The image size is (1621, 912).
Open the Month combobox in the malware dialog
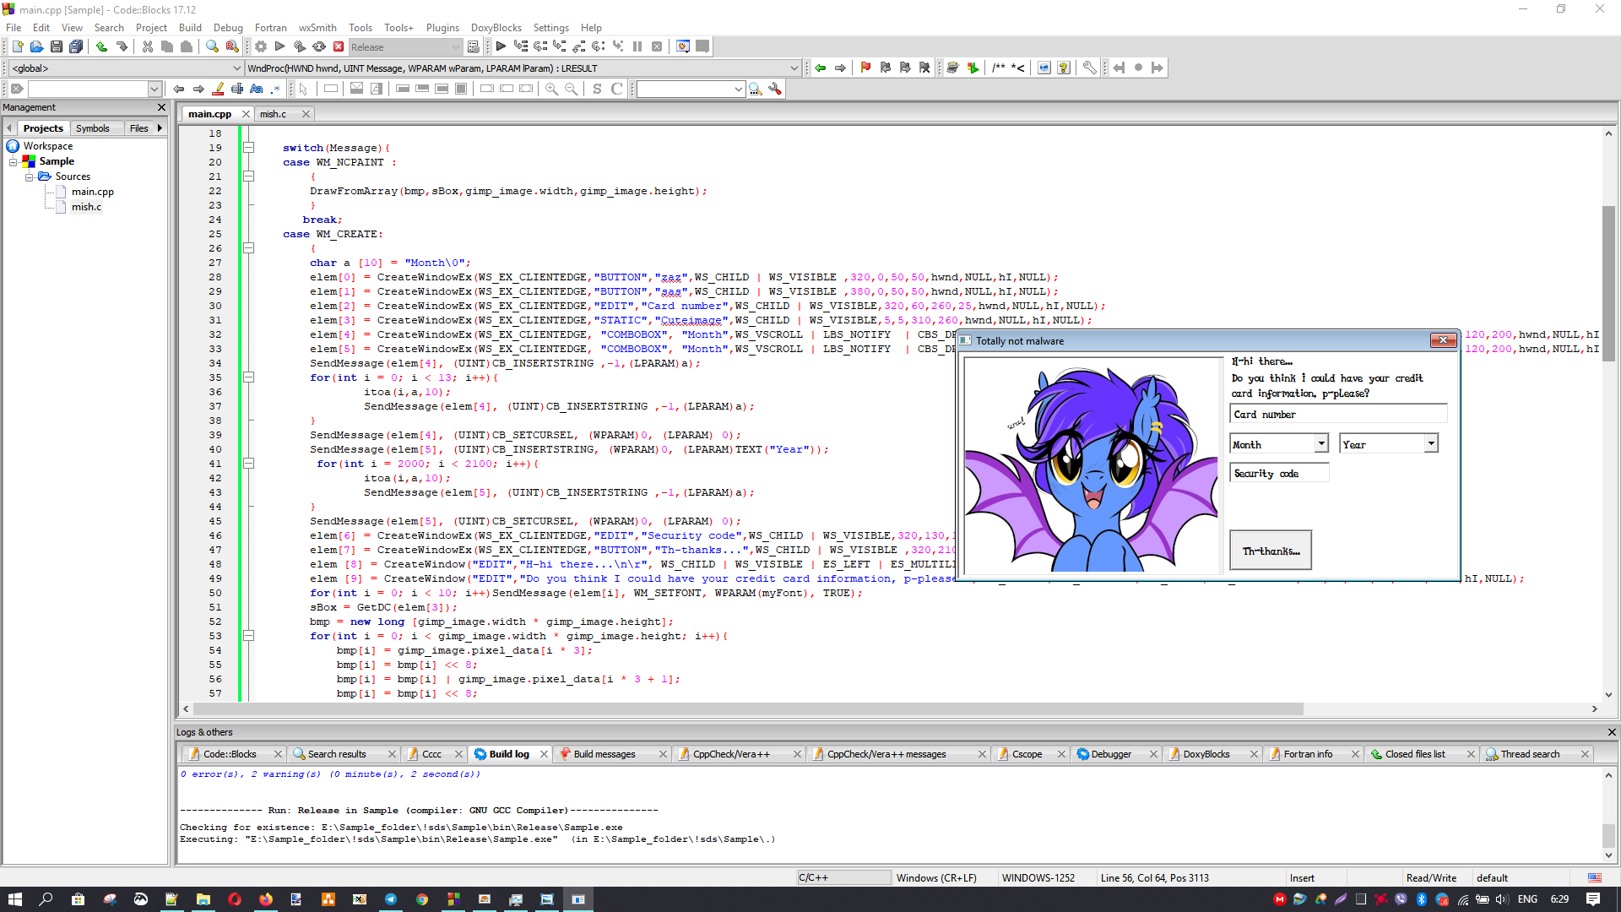pyautogui.click(x=1321, y=443)
